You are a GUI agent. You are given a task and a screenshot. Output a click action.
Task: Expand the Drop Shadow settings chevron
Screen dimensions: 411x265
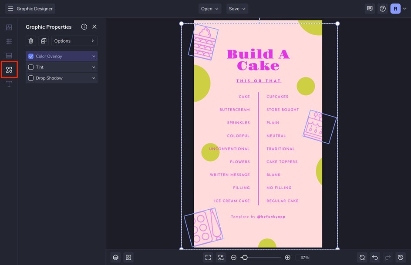coord(94,78)
